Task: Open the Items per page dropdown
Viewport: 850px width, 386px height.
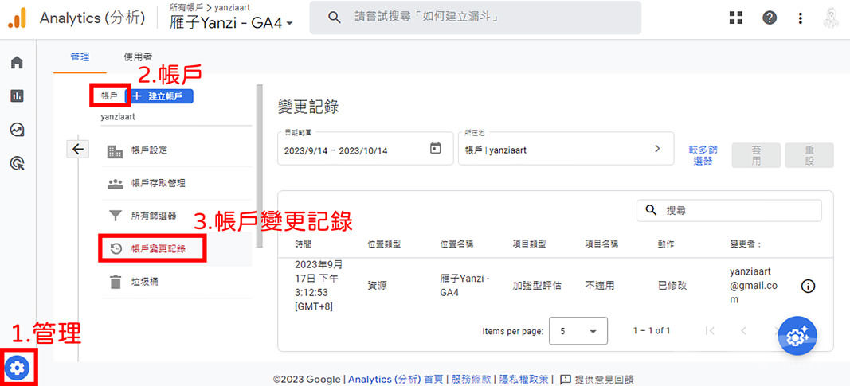Action: tap(578, 331)
